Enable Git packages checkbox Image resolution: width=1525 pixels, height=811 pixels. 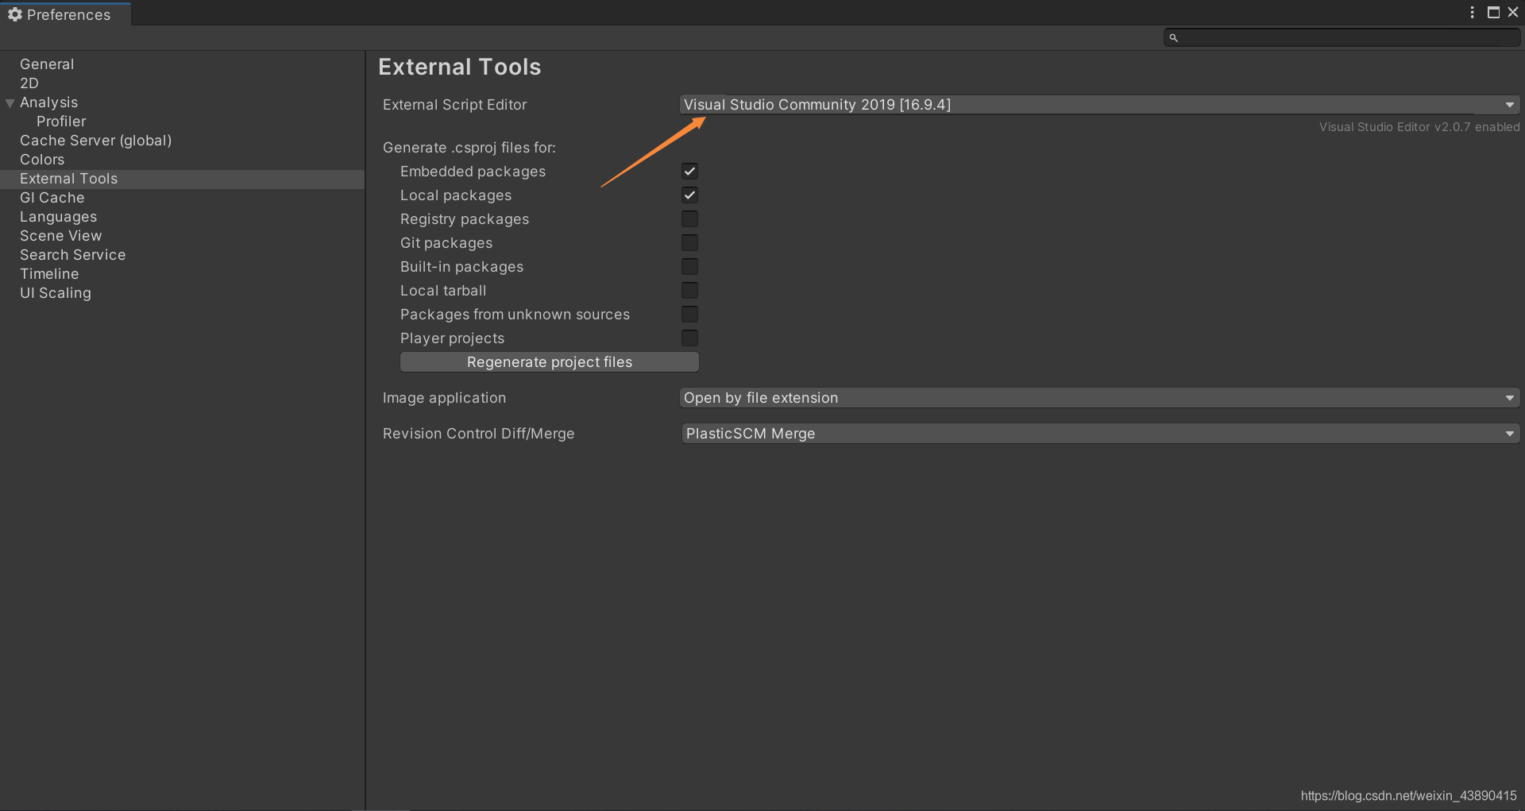[689, 242]
